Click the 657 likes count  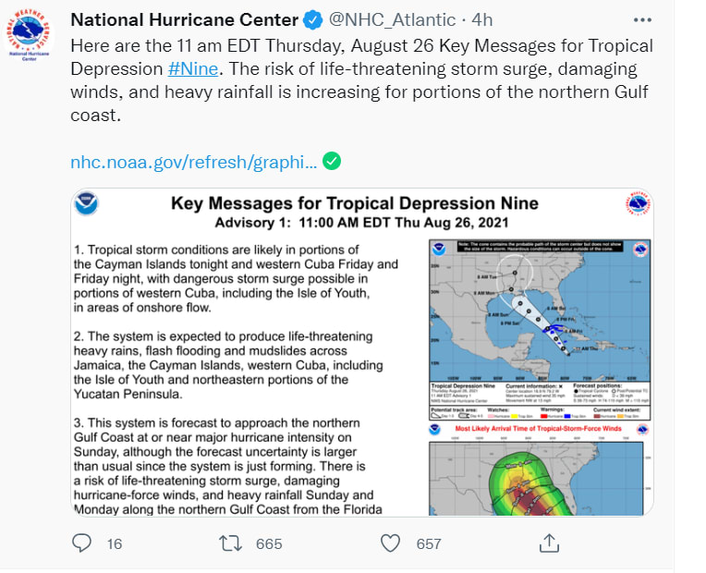point(429,543)
